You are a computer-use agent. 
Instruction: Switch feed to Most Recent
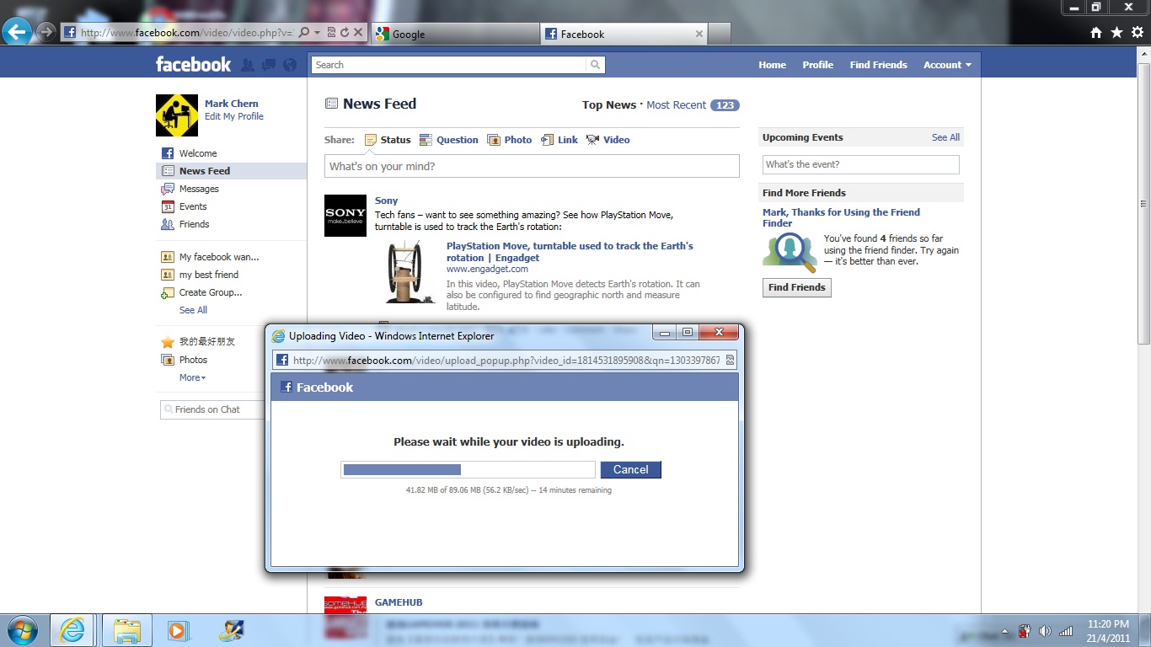[x=676, y=105]
